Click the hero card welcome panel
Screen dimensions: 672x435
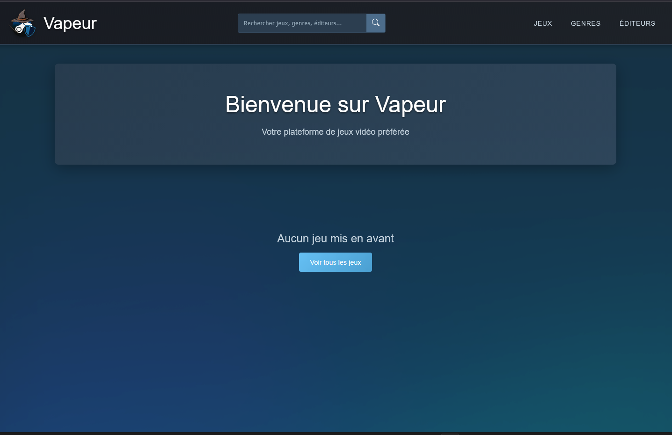[x=335, y=114]
